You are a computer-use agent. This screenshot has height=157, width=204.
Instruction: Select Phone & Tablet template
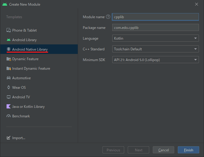coord(39,30)
